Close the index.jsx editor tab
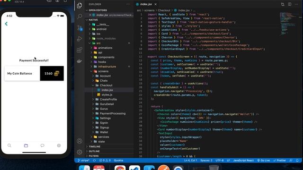The width and height of the screenshot is (303, 170). [x=156, y=4]
